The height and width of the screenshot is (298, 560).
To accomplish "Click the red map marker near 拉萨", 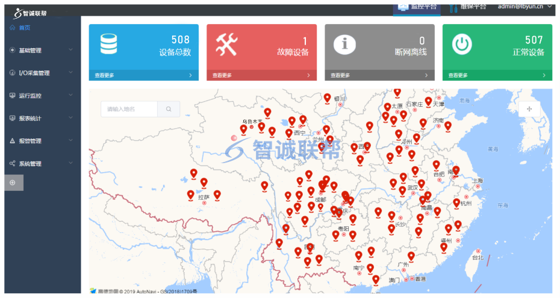I will (x=191, y=194).
